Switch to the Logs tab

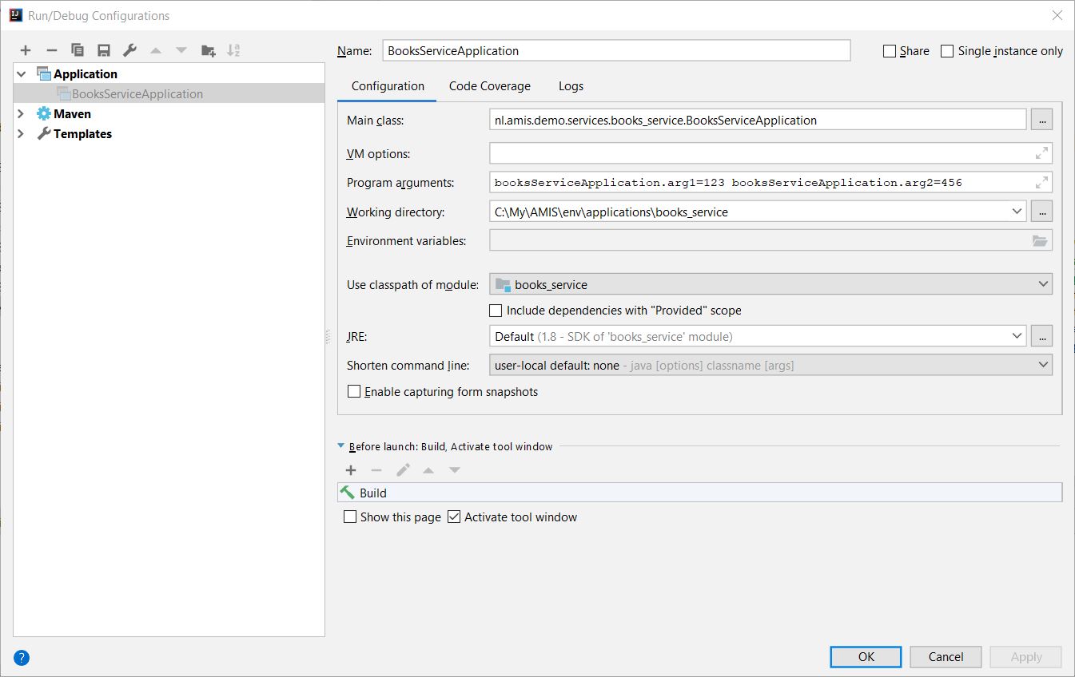pyautogui.click(x=571, y=86)
